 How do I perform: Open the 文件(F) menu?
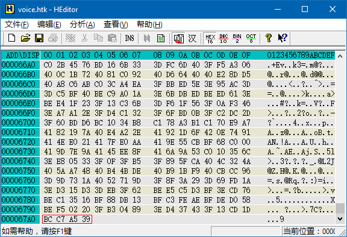click(x=17, y=24)
